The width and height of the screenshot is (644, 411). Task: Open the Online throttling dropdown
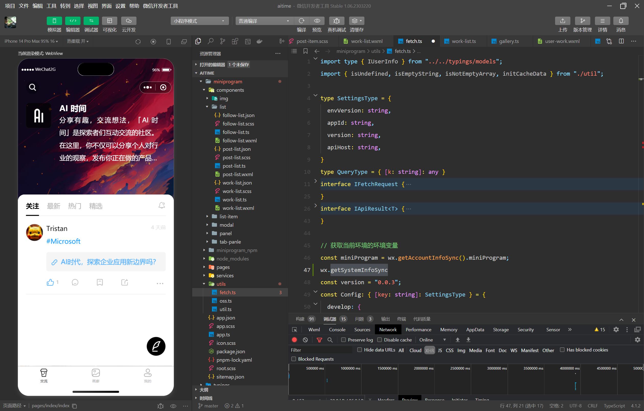pyautogui.click(x=432, y=340)
